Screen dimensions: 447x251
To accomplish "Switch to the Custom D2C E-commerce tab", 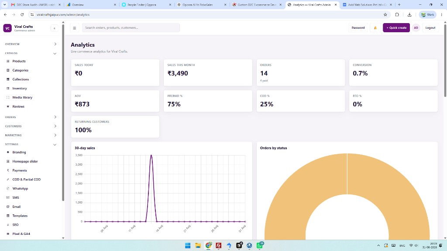I will pos(257,5).
